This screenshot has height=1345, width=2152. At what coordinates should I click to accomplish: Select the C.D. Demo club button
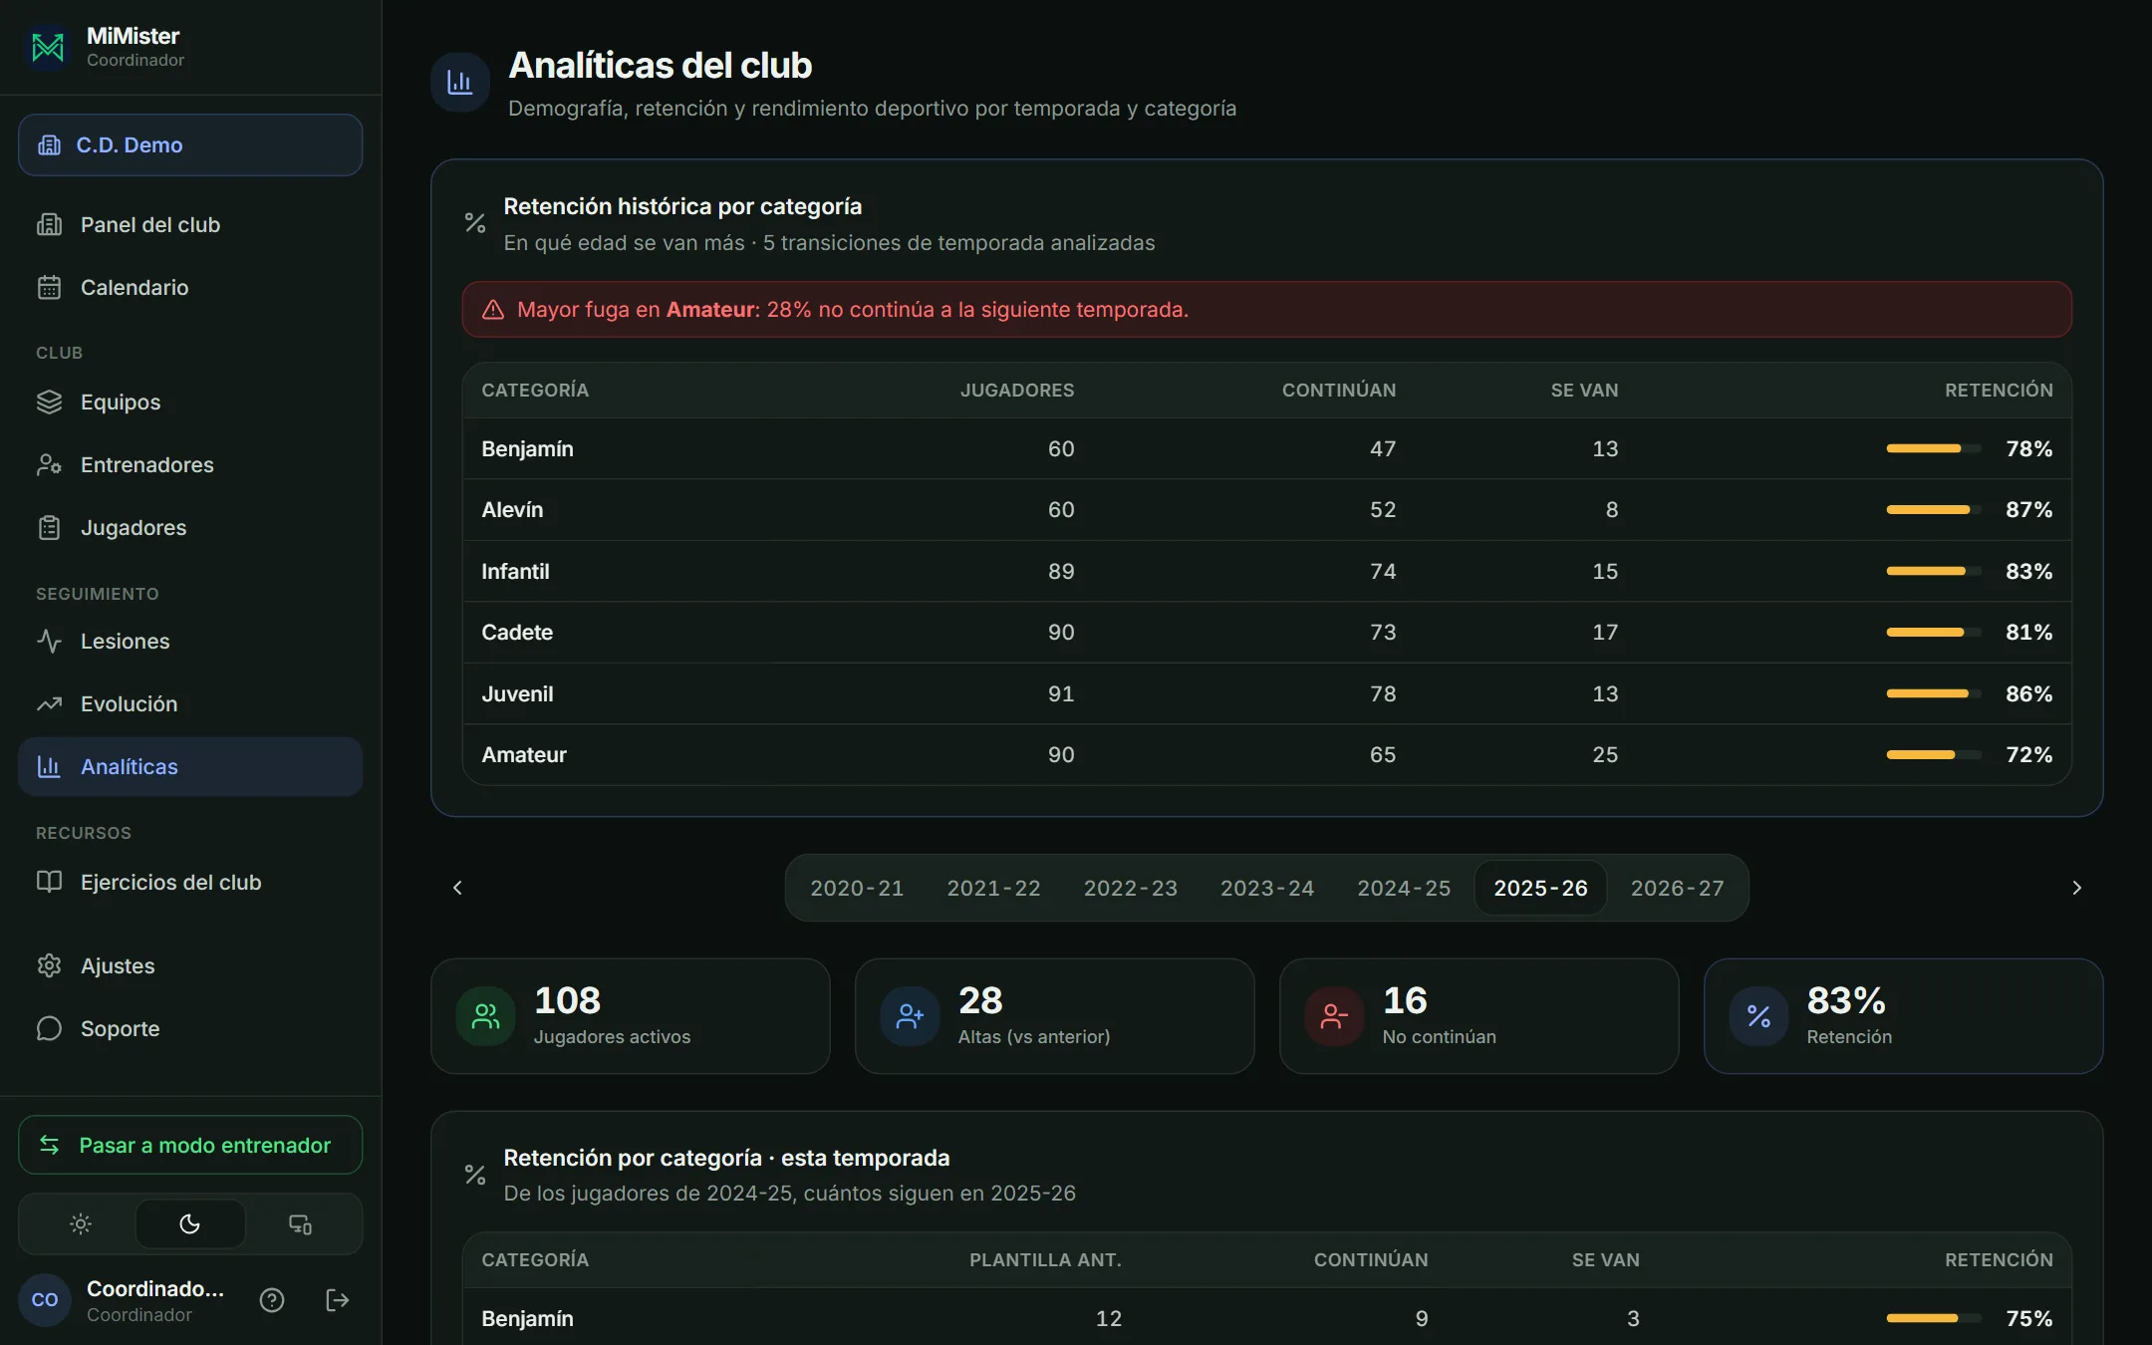coord(190,144)
